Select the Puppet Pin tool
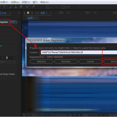 (33, 7)
